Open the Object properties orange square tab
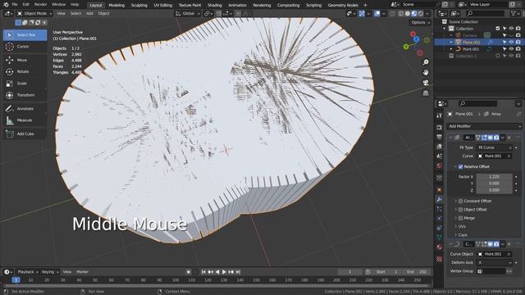The height and width of the screenshot is (295, 525). click(x=440, y=189)
